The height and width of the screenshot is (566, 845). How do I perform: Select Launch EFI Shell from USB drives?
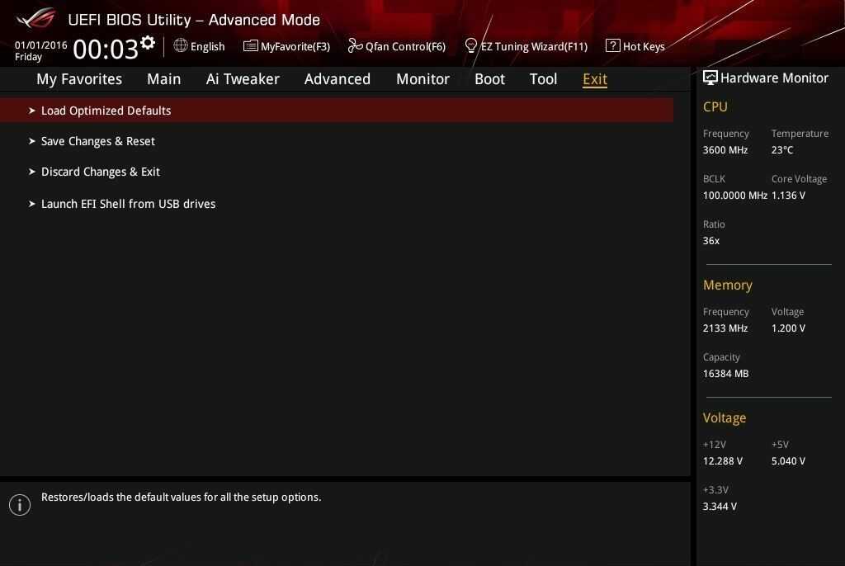[128, 204]
